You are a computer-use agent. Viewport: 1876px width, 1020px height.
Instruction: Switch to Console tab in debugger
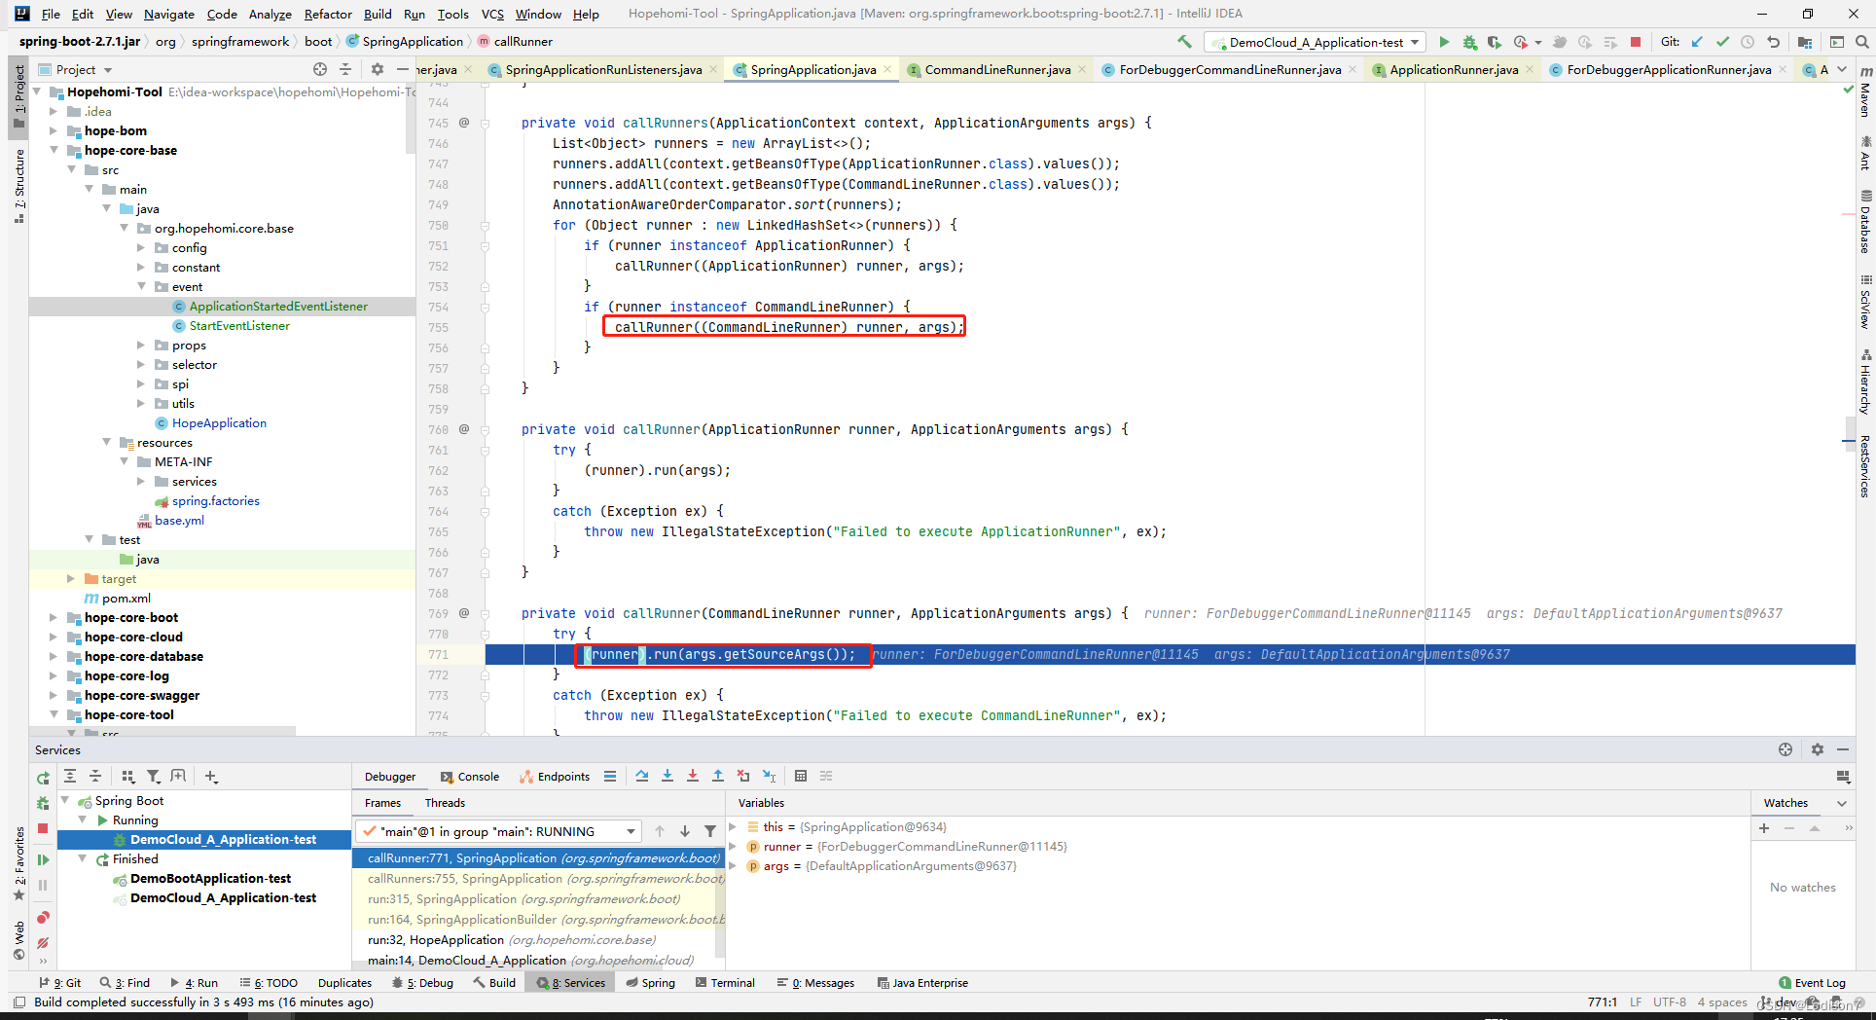click(x=470, y=776)
